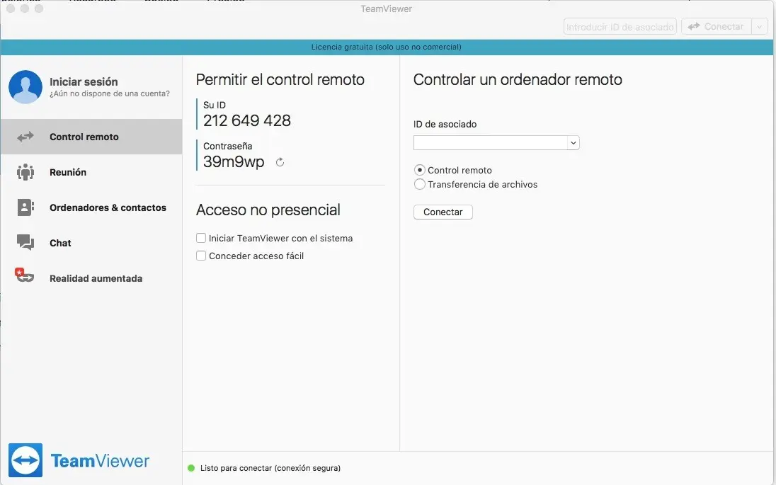Open dropdown arrow beside top Conectar button

(x=759, y=27)
